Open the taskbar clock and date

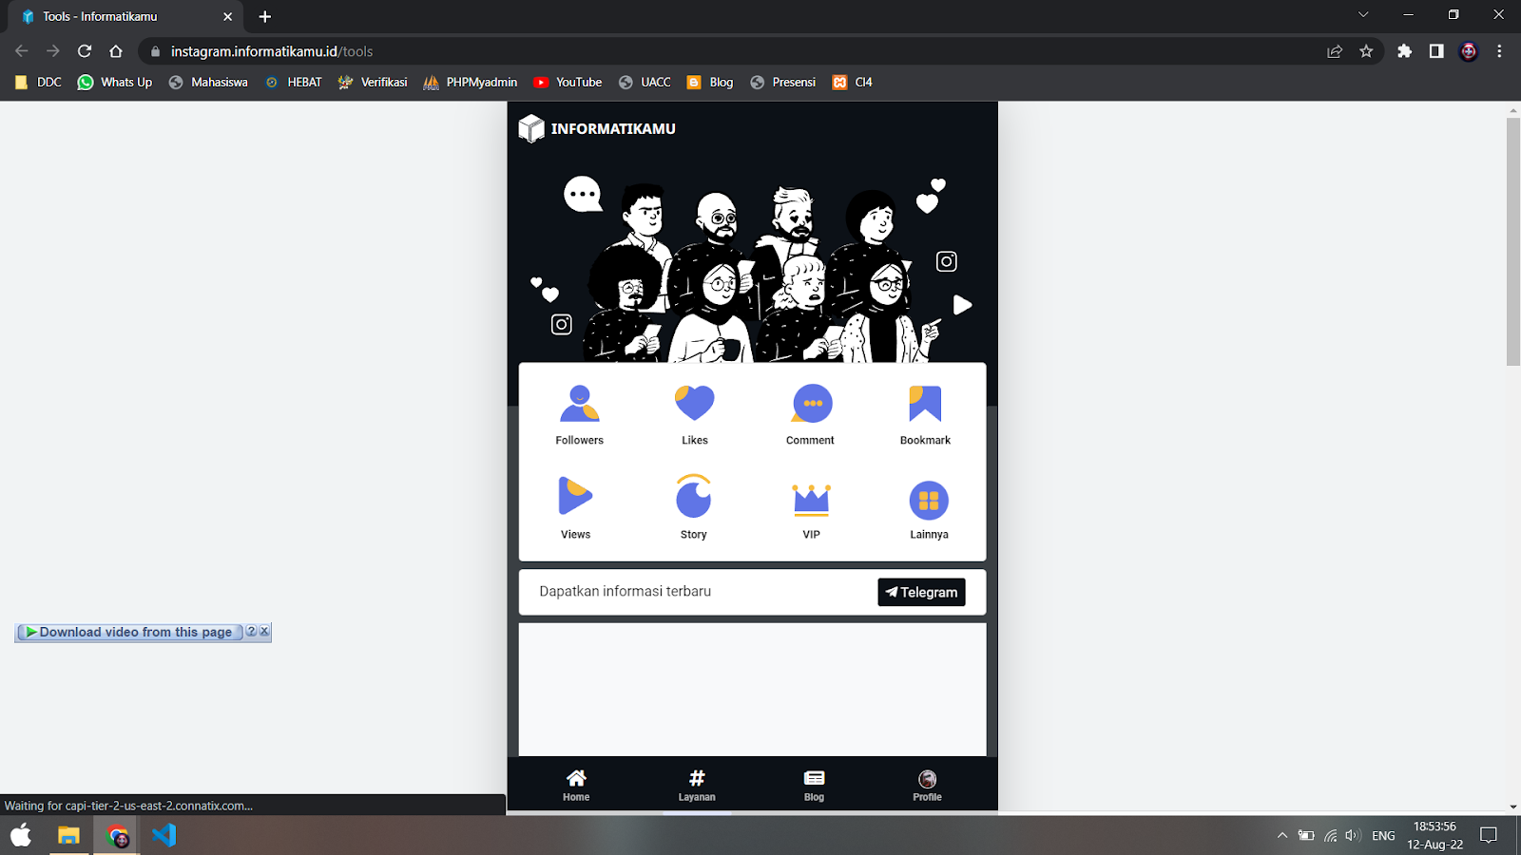tap(1435, 836)
